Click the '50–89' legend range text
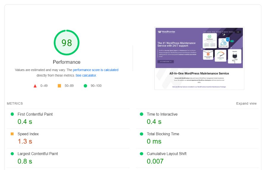 69,86
